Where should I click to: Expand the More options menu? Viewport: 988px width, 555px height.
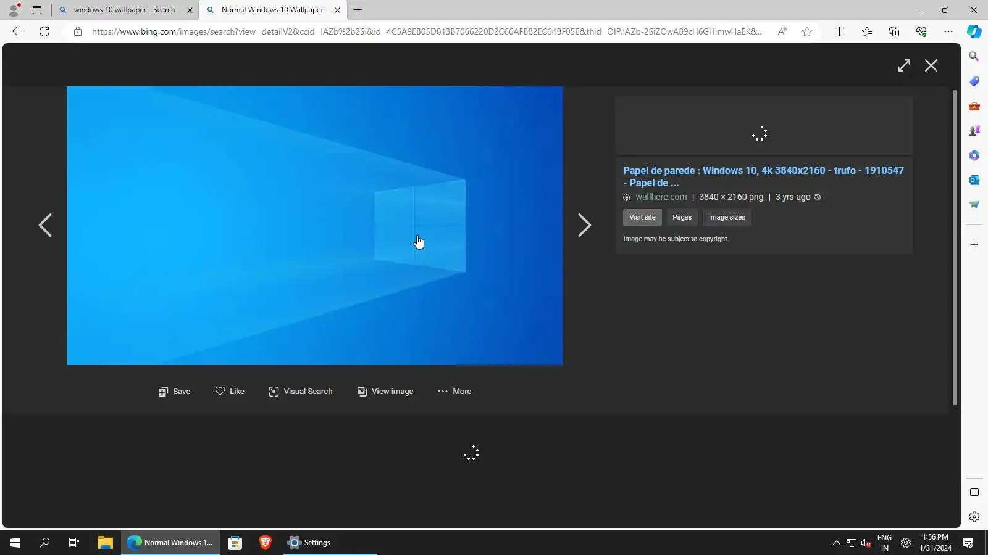[454, 392]
